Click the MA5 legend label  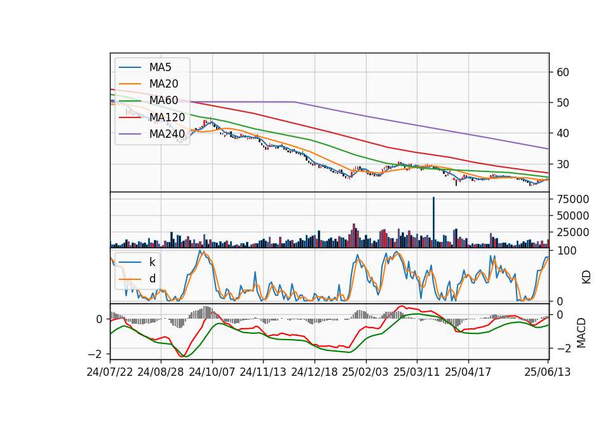tap(160, 67)
